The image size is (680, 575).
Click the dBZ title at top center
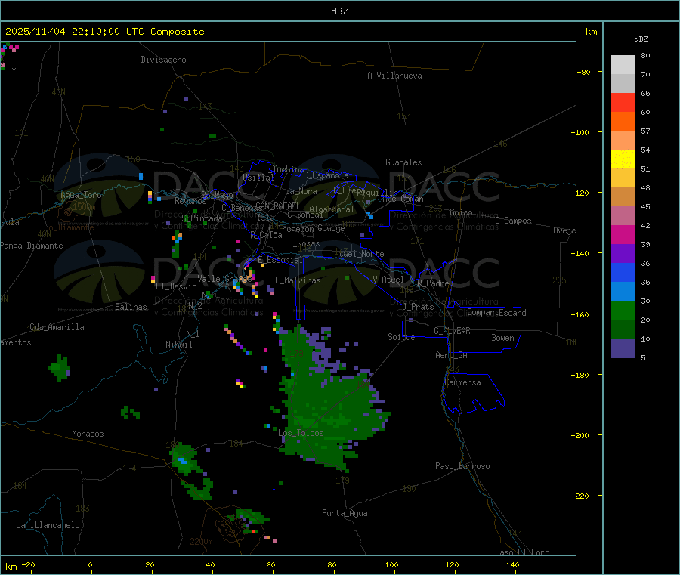pos(339,11)
